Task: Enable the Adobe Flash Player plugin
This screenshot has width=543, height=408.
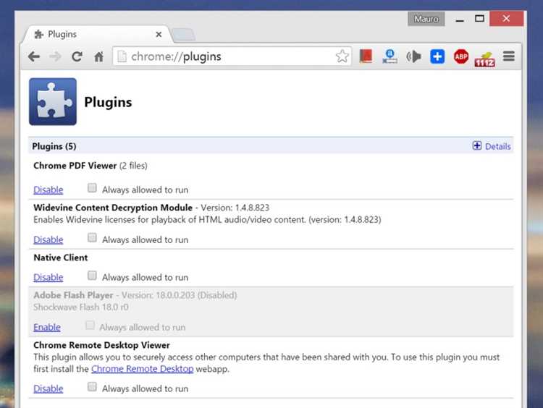Action: click(x=47, y=328)
